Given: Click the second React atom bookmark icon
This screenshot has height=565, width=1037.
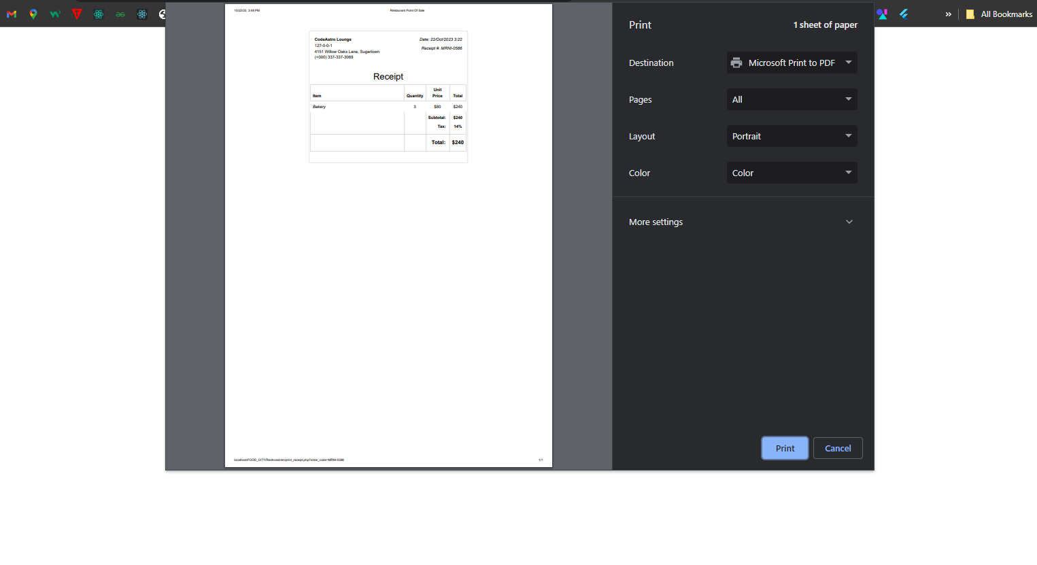Looking at the screenshot, I should click(x=142, y=14).
